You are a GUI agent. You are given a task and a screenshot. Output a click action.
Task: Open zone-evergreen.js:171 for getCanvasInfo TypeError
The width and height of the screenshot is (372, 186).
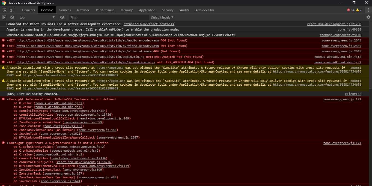(342, 143)
